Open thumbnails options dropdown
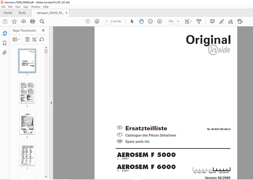Screen dimensions: 253x180 pos(16,39)
